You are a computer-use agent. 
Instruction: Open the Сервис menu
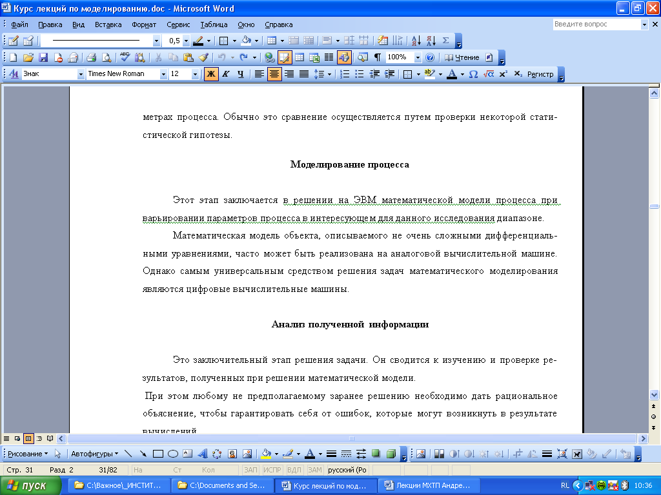point(178,24)
